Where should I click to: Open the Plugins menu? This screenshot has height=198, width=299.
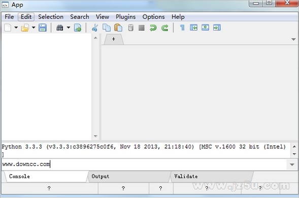click(x=126, y=17)
